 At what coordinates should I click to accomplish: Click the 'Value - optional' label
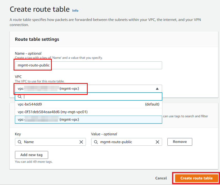[x=104, y=134]
